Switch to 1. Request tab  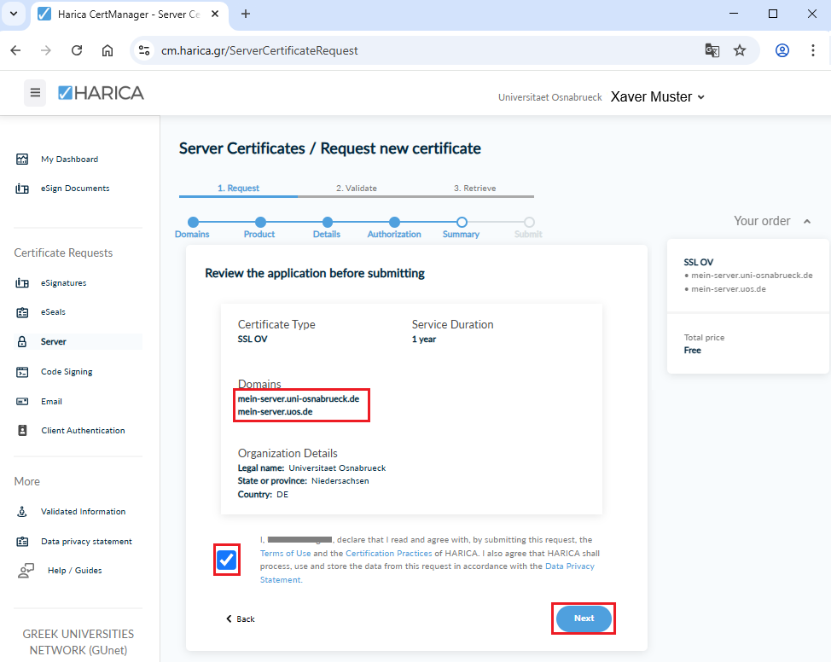tap(239, 189)
